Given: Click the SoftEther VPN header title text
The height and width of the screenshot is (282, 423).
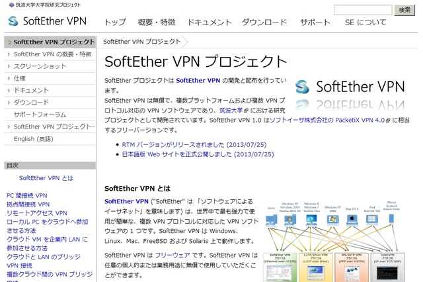Looking at the screenshot, I should coord(54,21).
